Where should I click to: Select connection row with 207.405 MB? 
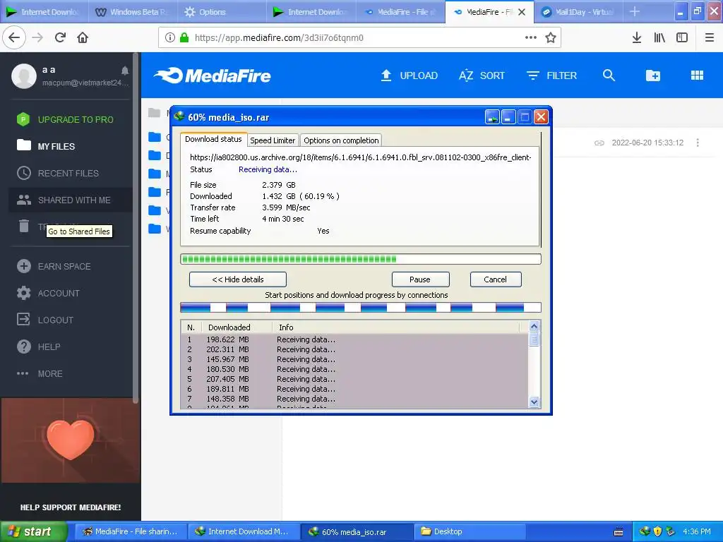coord(354,379)
